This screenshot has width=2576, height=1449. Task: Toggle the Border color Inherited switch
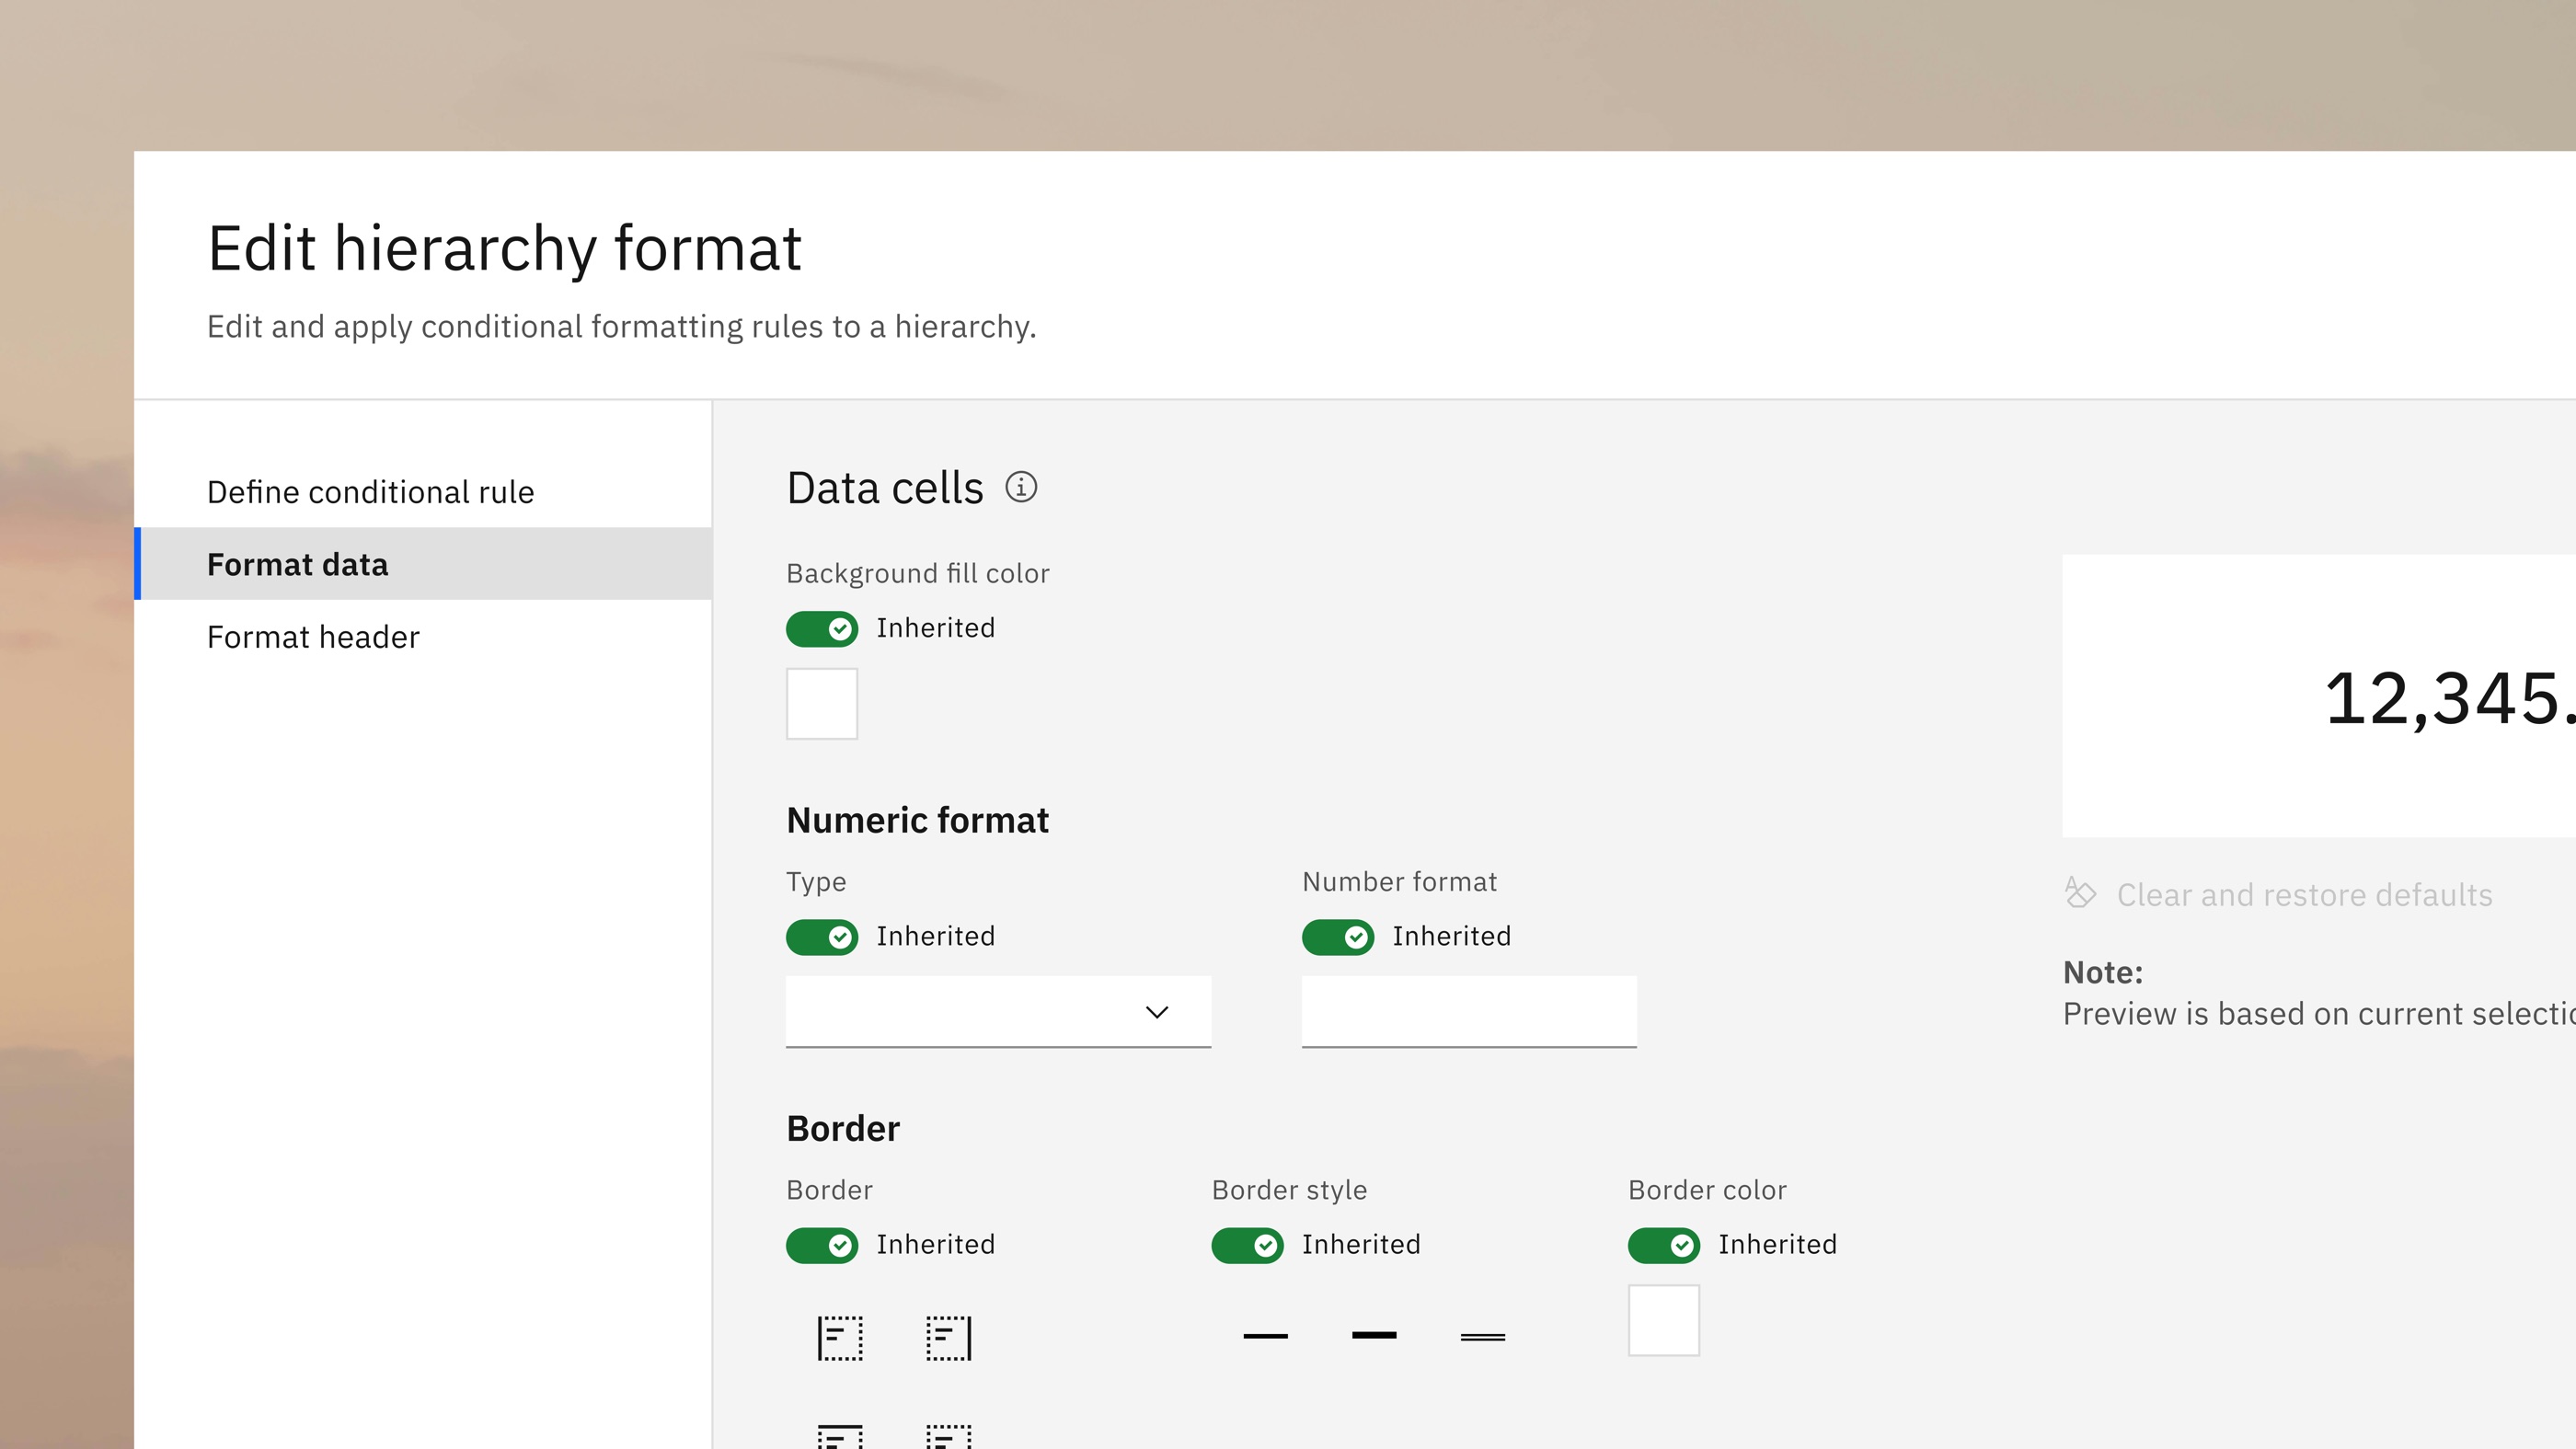tap(1664, 1245)
